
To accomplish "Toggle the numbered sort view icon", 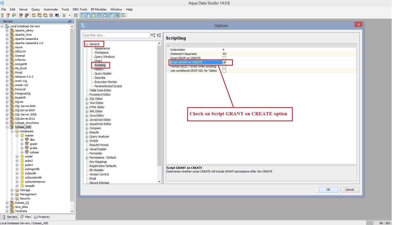I will [x=106, y=15].
